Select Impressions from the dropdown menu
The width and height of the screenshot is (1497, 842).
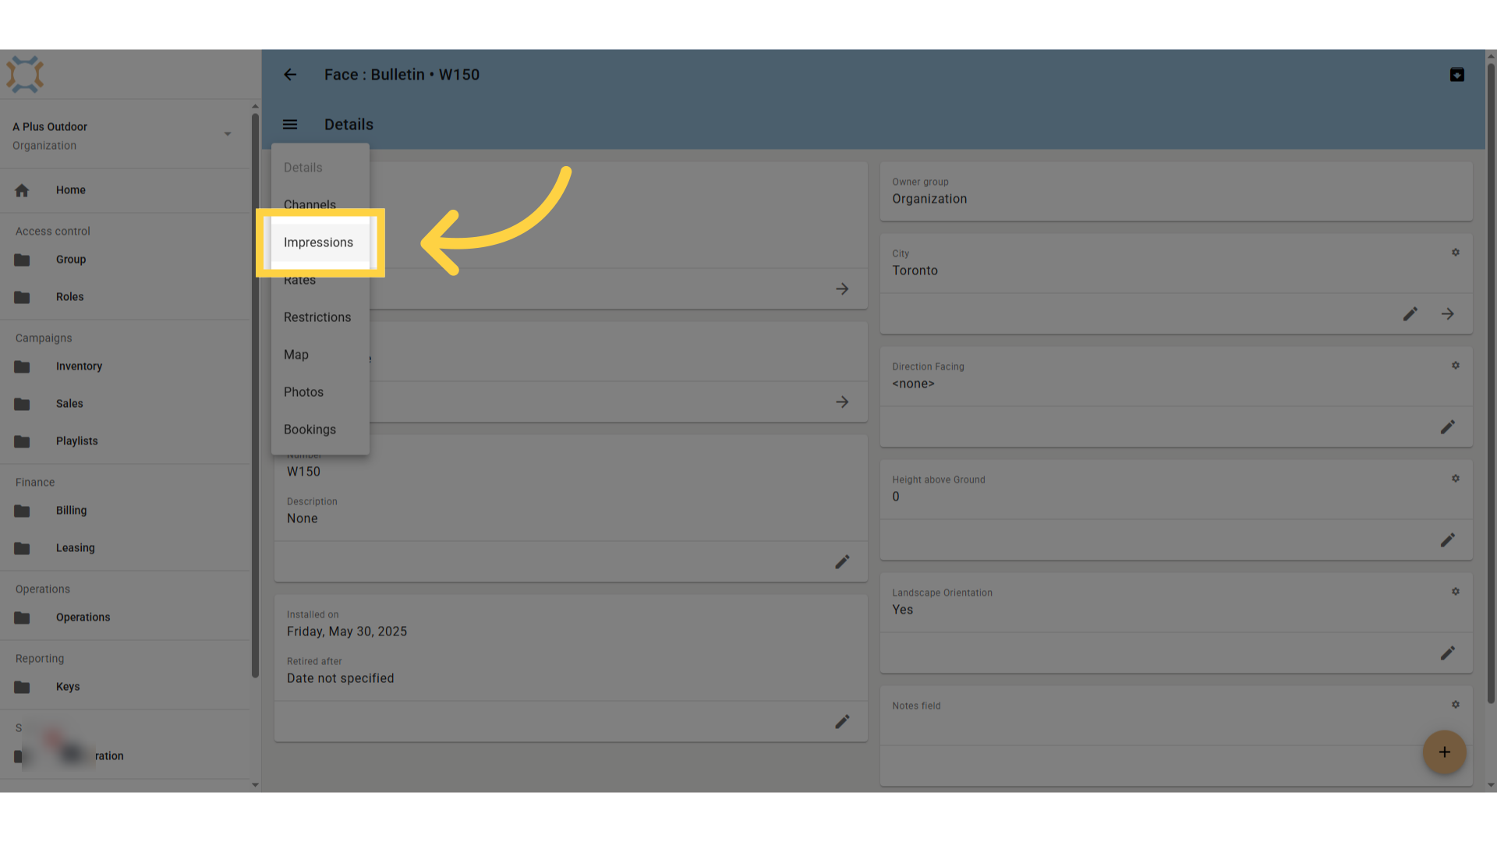[320, 242]
